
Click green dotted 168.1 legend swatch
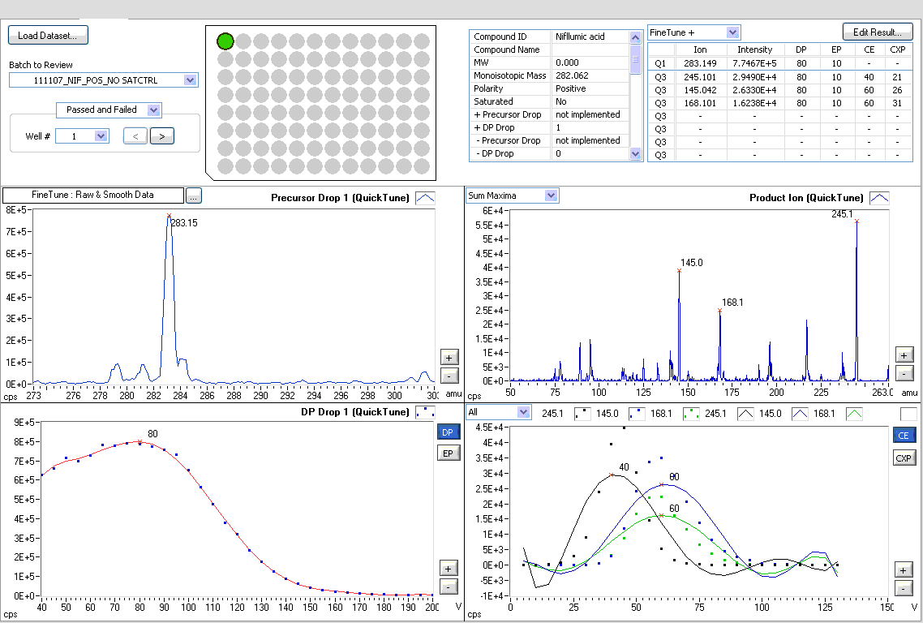(x=691, y=414)
